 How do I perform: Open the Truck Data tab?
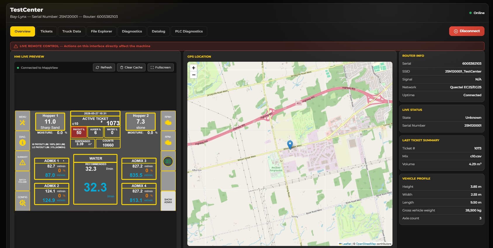pos(72,31)
